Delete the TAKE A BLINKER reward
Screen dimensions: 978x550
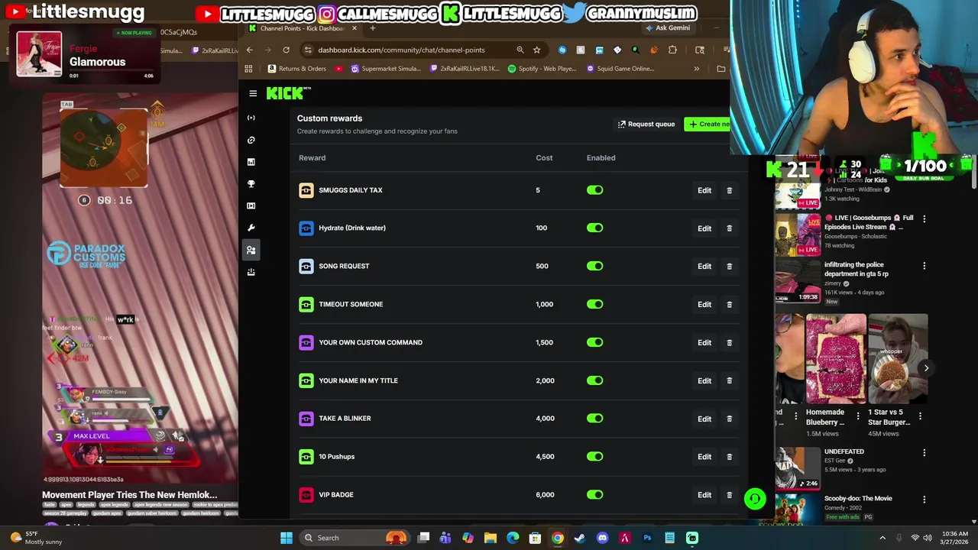729,419
